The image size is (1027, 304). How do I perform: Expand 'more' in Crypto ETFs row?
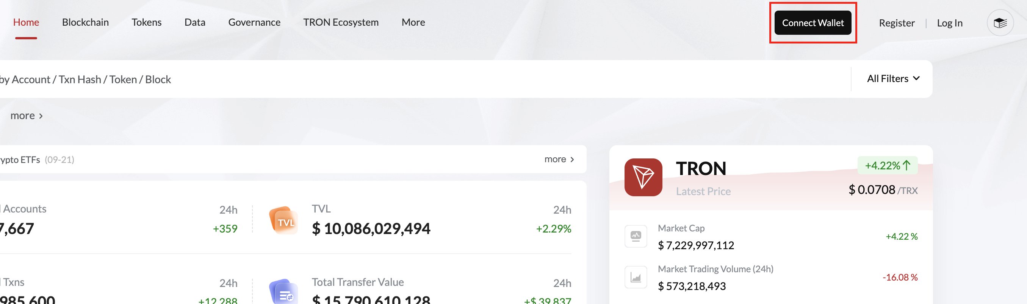click(x=559, y=159)
